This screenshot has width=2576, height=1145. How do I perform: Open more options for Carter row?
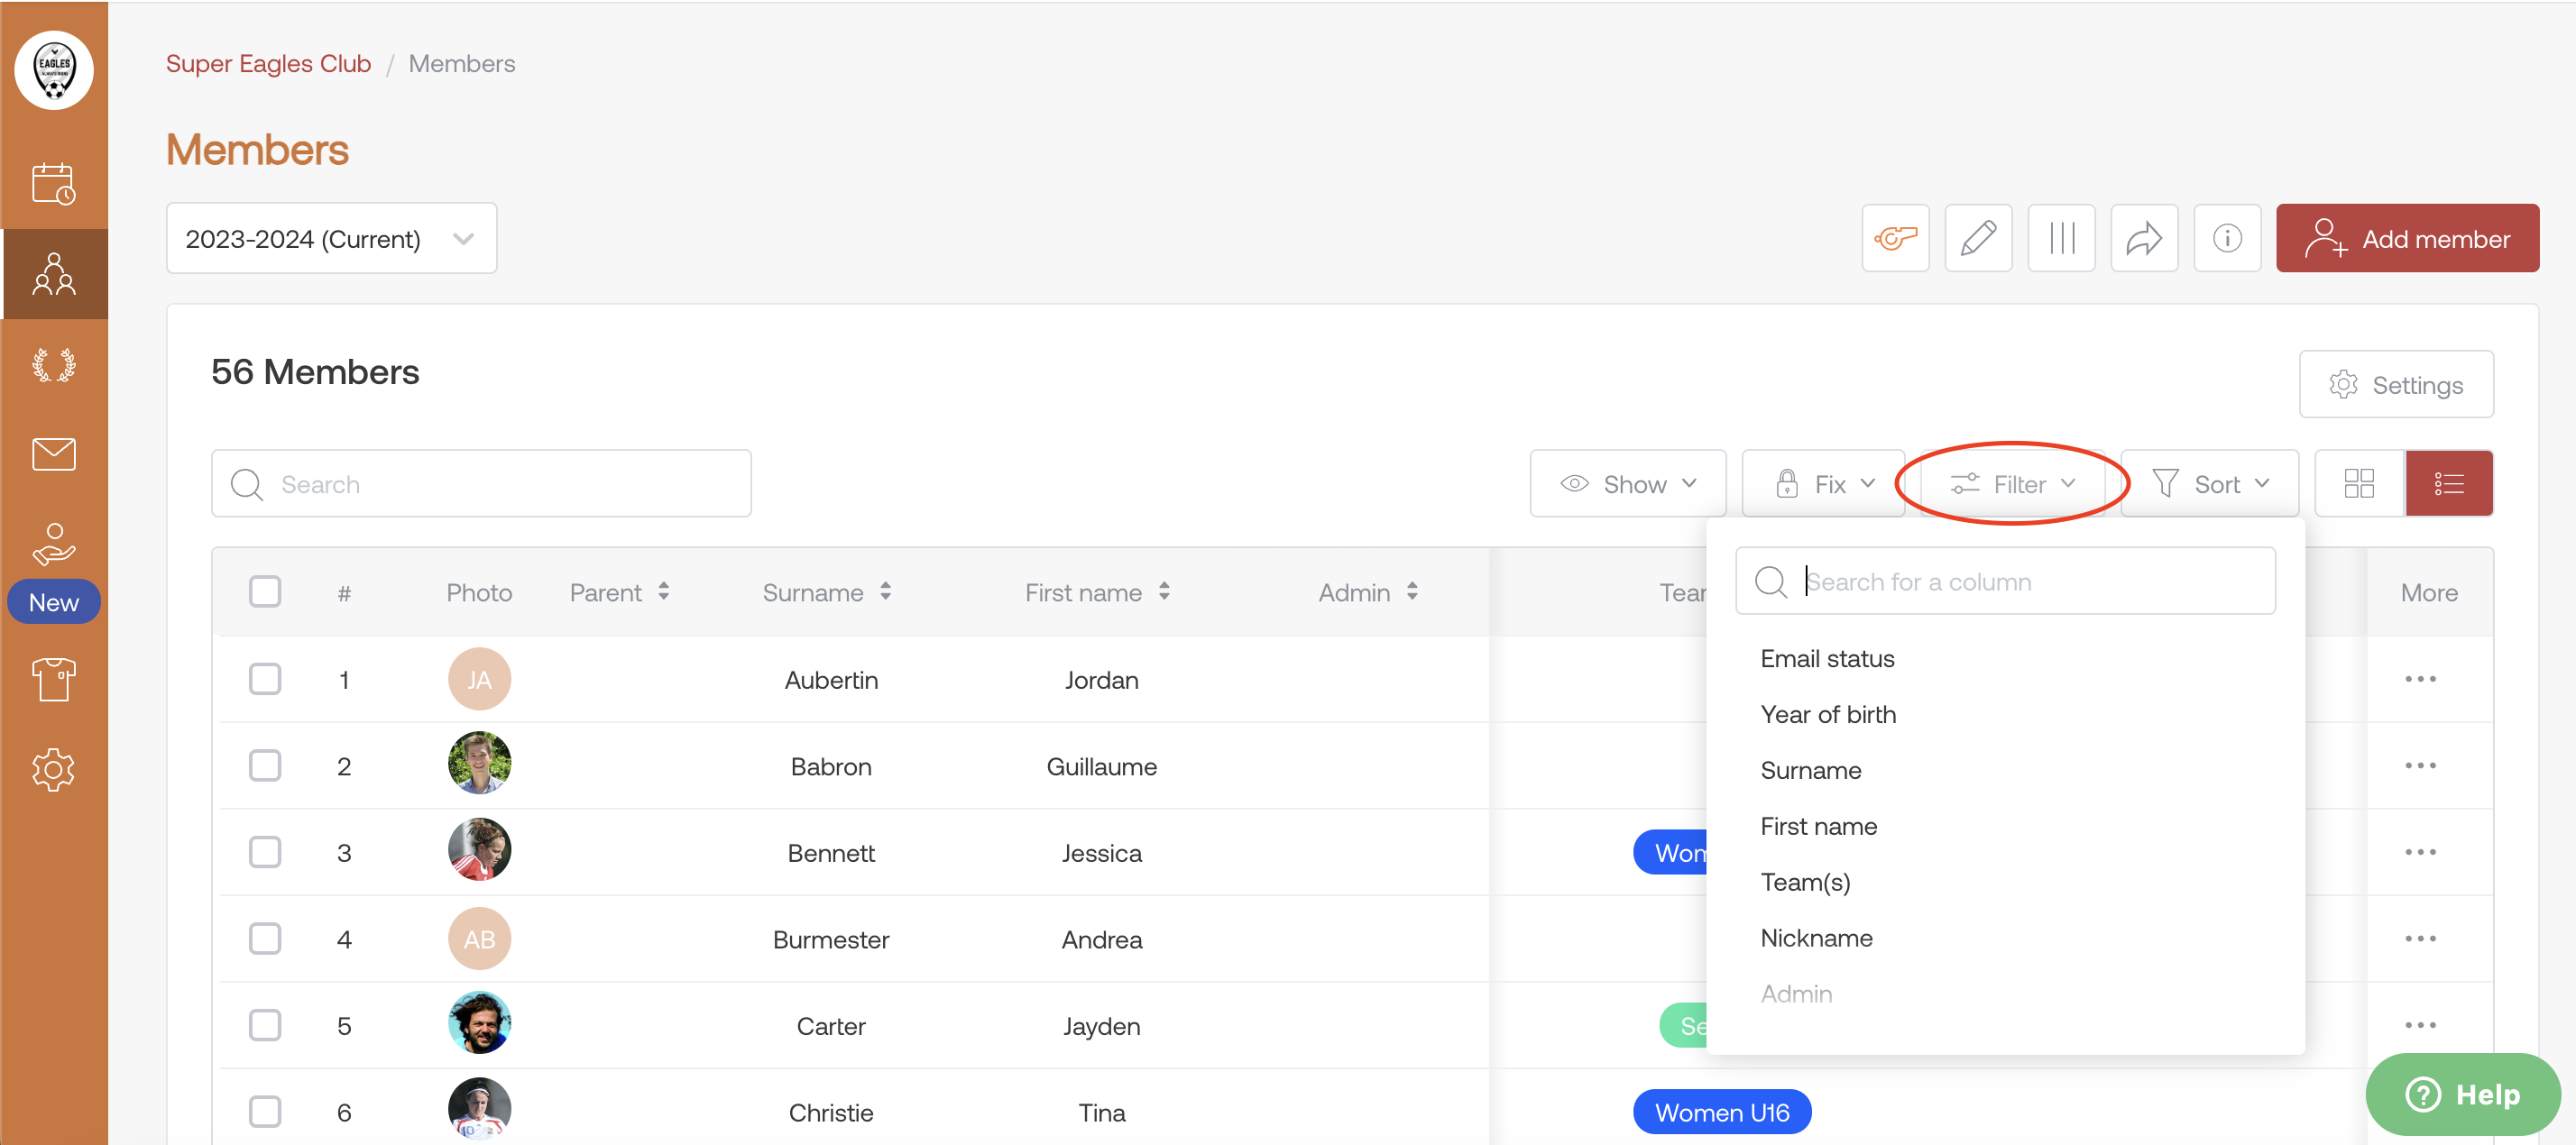coord(2420,1025)
